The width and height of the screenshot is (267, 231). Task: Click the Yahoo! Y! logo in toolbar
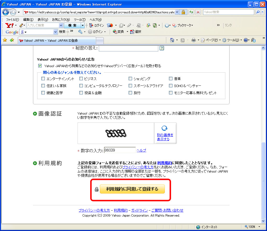coord(9,25)
